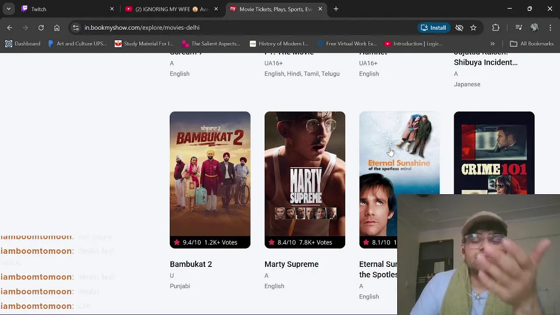Close the YouTube tab
The width and height of the screenshot is (560, 315).
pyautogui.click(x=216, y=9)
